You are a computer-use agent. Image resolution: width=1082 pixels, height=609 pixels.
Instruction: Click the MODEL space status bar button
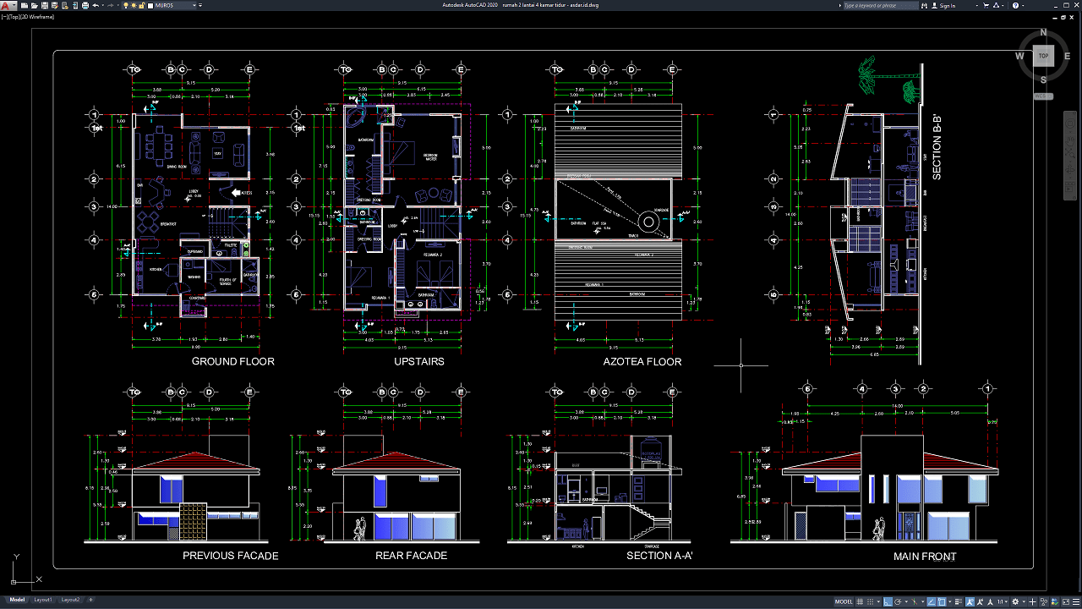point(844,601)
